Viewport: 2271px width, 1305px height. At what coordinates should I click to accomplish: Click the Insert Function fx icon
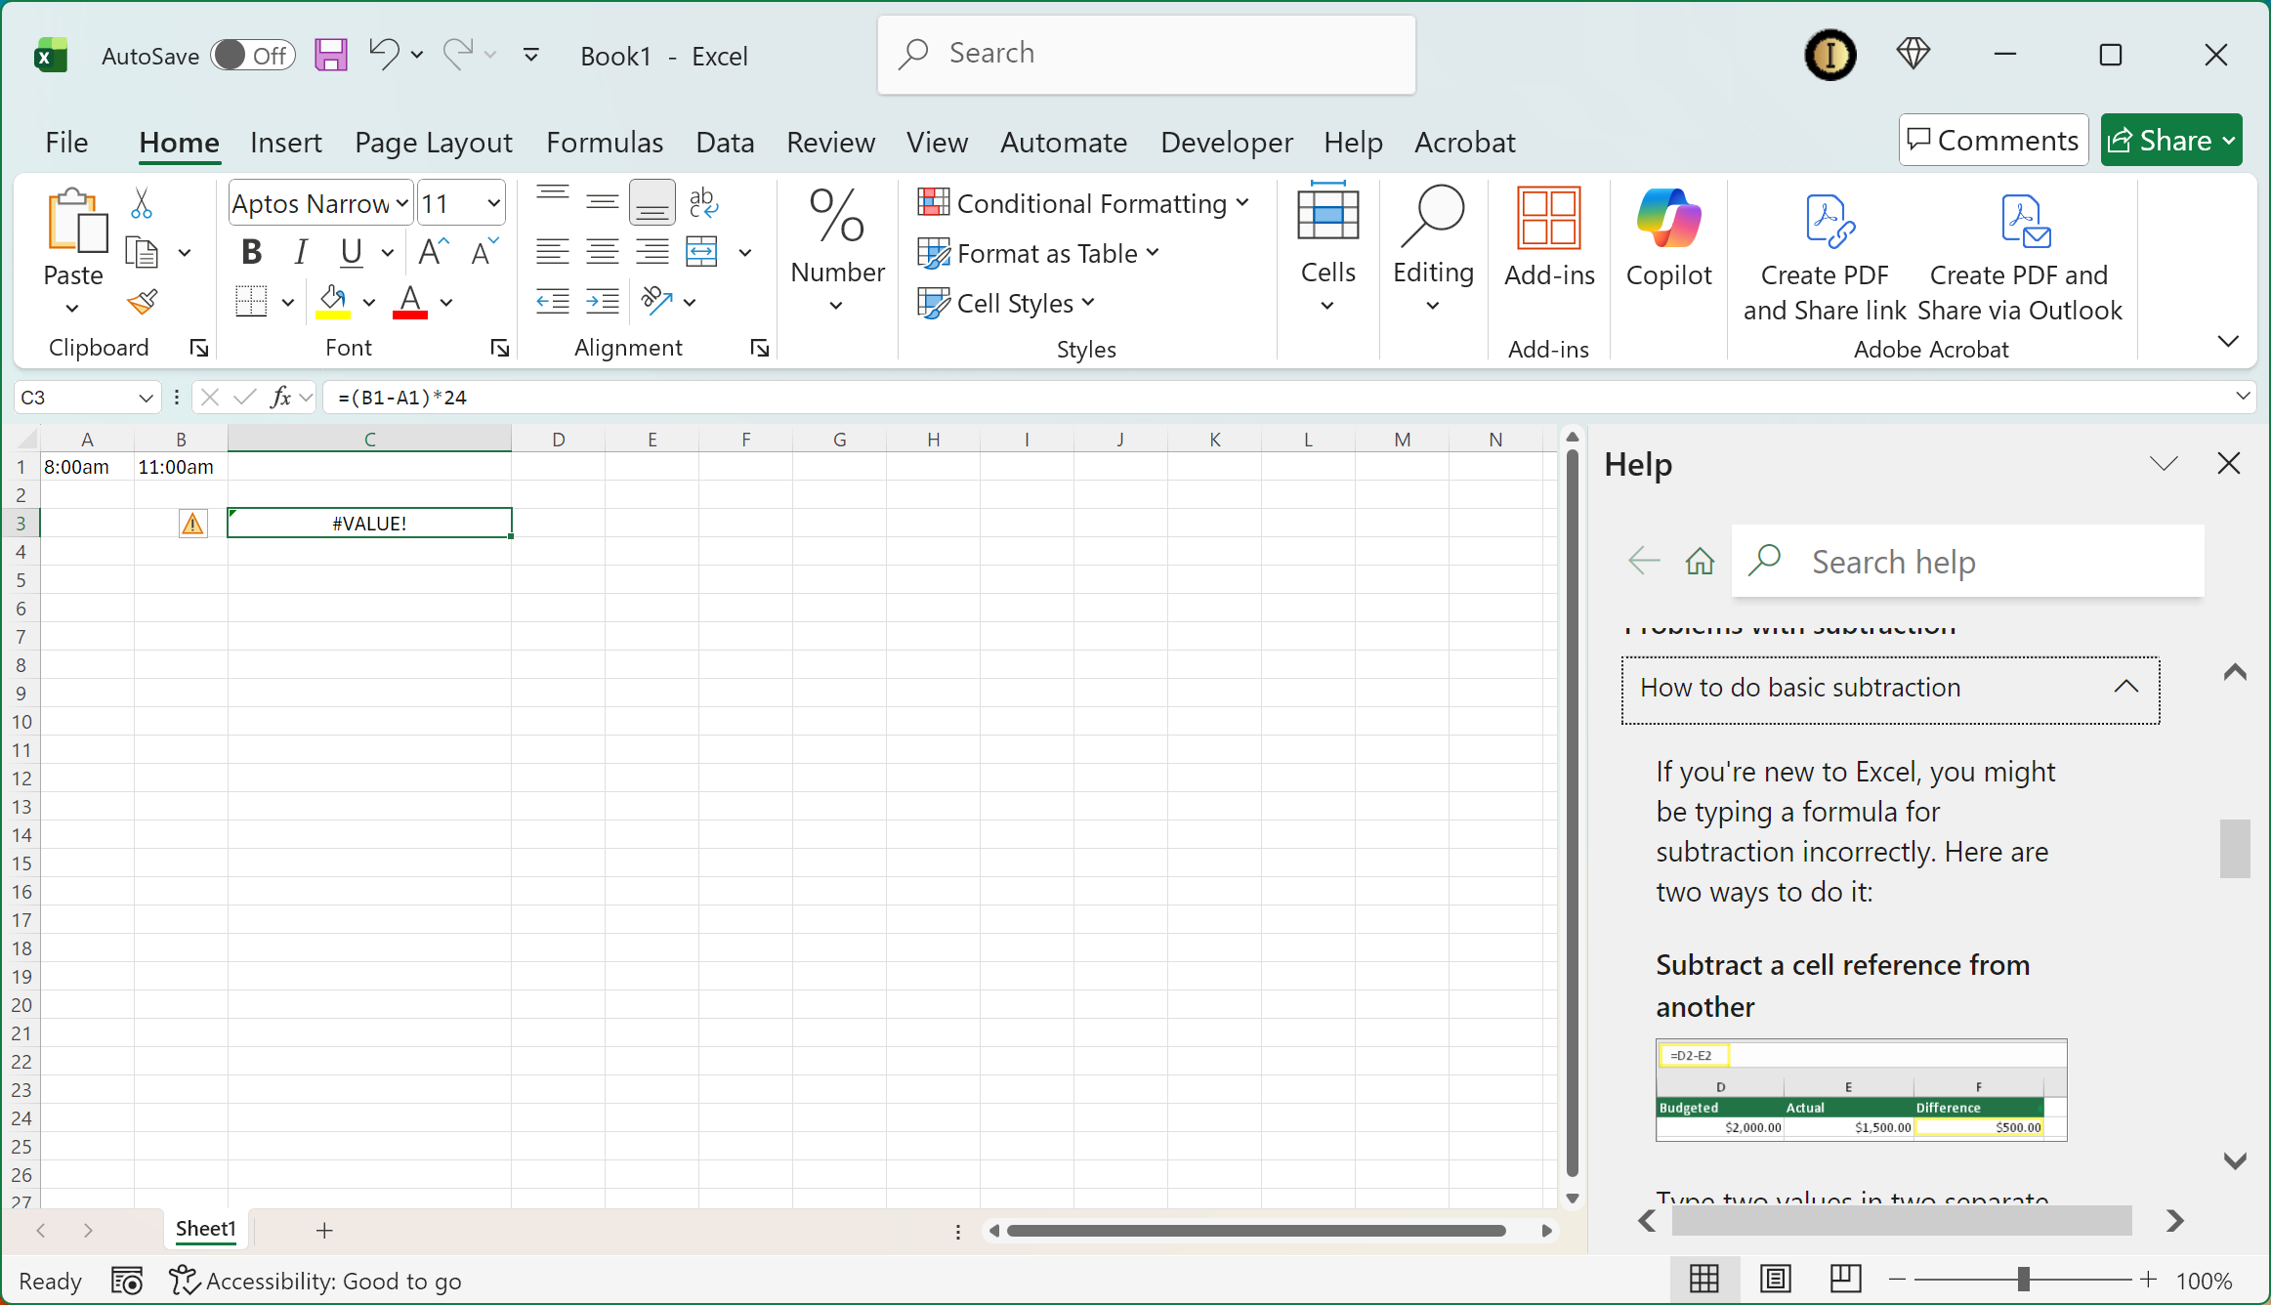280,398
